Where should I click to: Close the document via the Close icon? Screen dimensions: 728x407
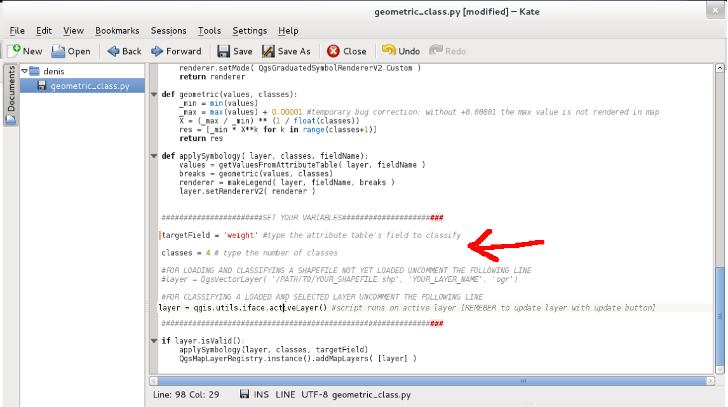click(x=346, y=51)
